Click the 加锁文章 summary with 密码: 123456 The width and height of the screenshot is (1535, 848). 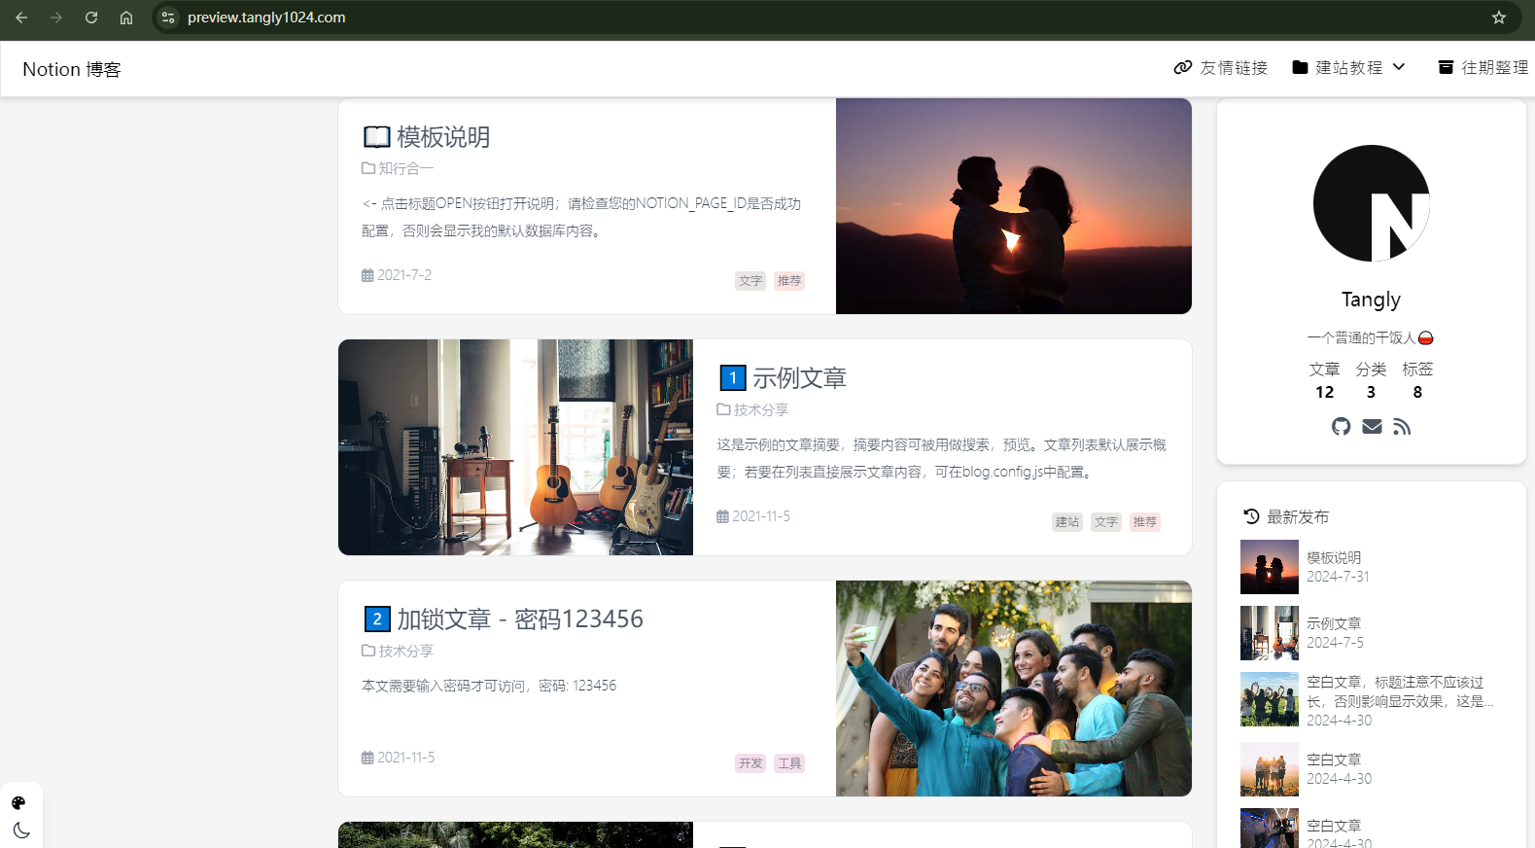pyautogui.click(x=489, y=686)
